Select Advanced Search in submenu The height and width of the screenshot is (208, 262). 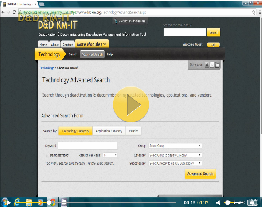click(x=92, y=55)
